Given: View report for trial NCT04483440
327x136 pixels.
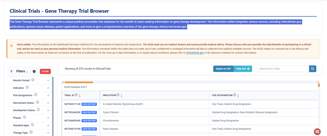Looking at the screenshot, I should pos(89,121).
